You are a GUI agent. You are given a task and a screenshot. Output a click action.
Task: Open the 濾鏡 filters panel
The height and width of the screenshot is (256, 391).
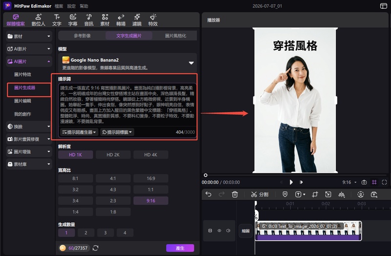[137, 20]
